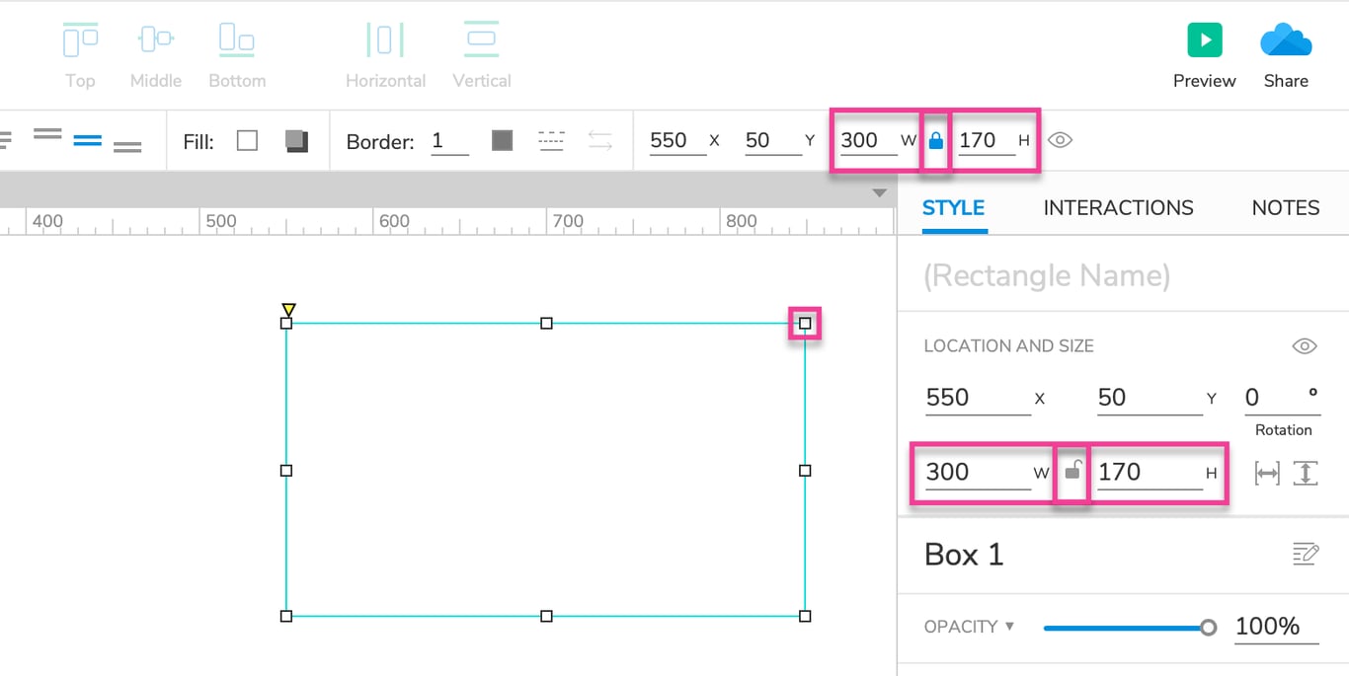Open the Share cloud icon
This screenshot has height=676, width=1349.
pyautogui.click(x=1286, y=41)
